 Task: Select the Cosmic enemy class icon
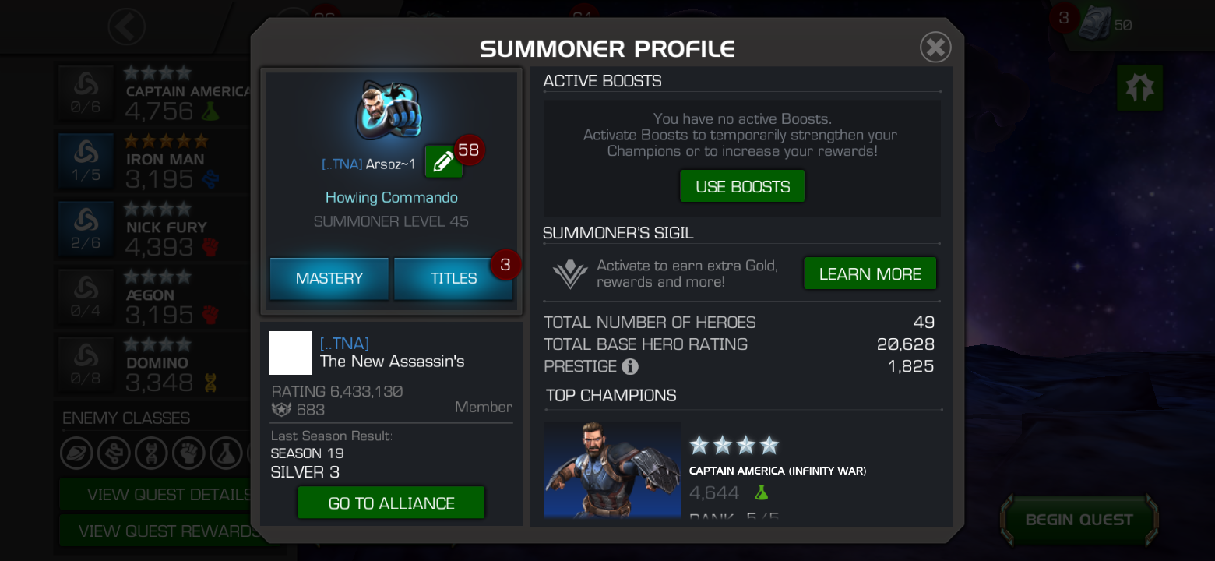[x=76, y=453]
